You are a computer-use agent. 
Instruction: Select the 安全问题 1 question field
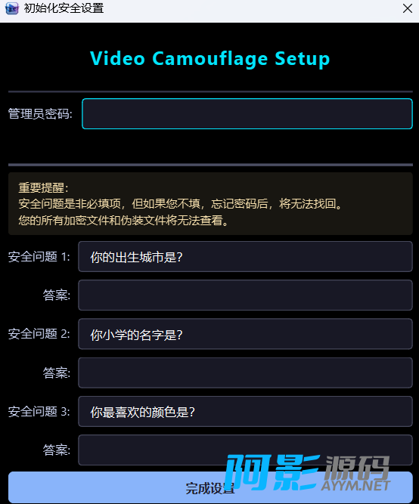tap(245, 257)
